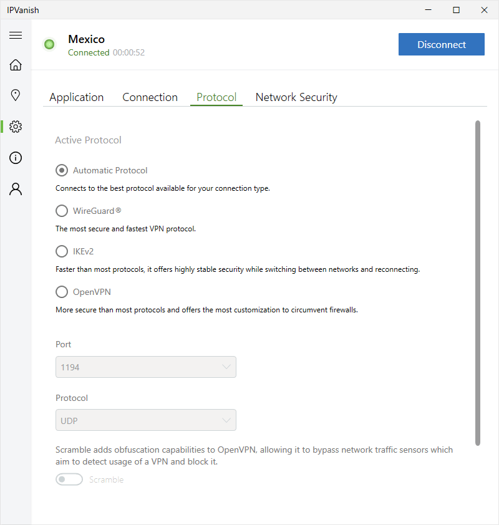
Task: Select the IKEv2 protocol radio button
Action: [62, 251]
